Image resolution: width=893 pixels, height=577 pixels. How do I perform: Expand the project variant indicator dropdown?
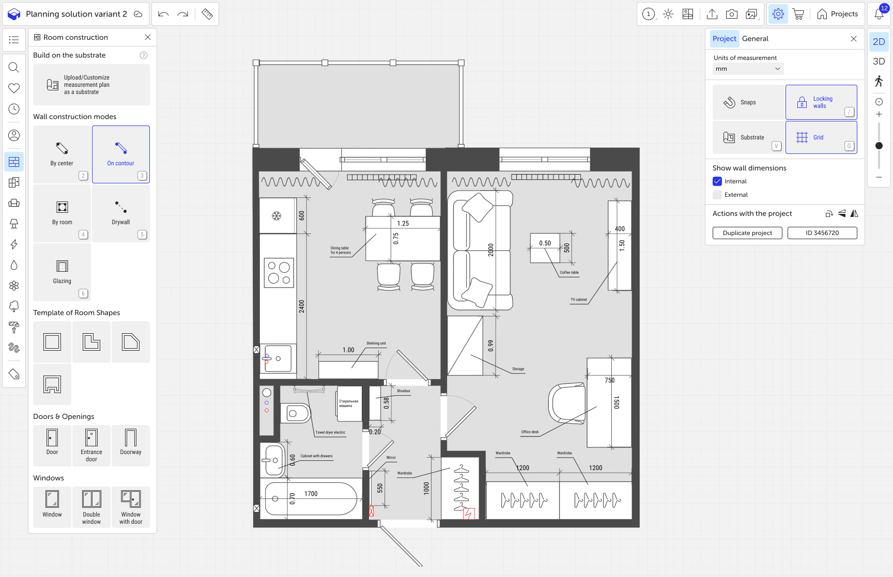click(x=649, y=14)
